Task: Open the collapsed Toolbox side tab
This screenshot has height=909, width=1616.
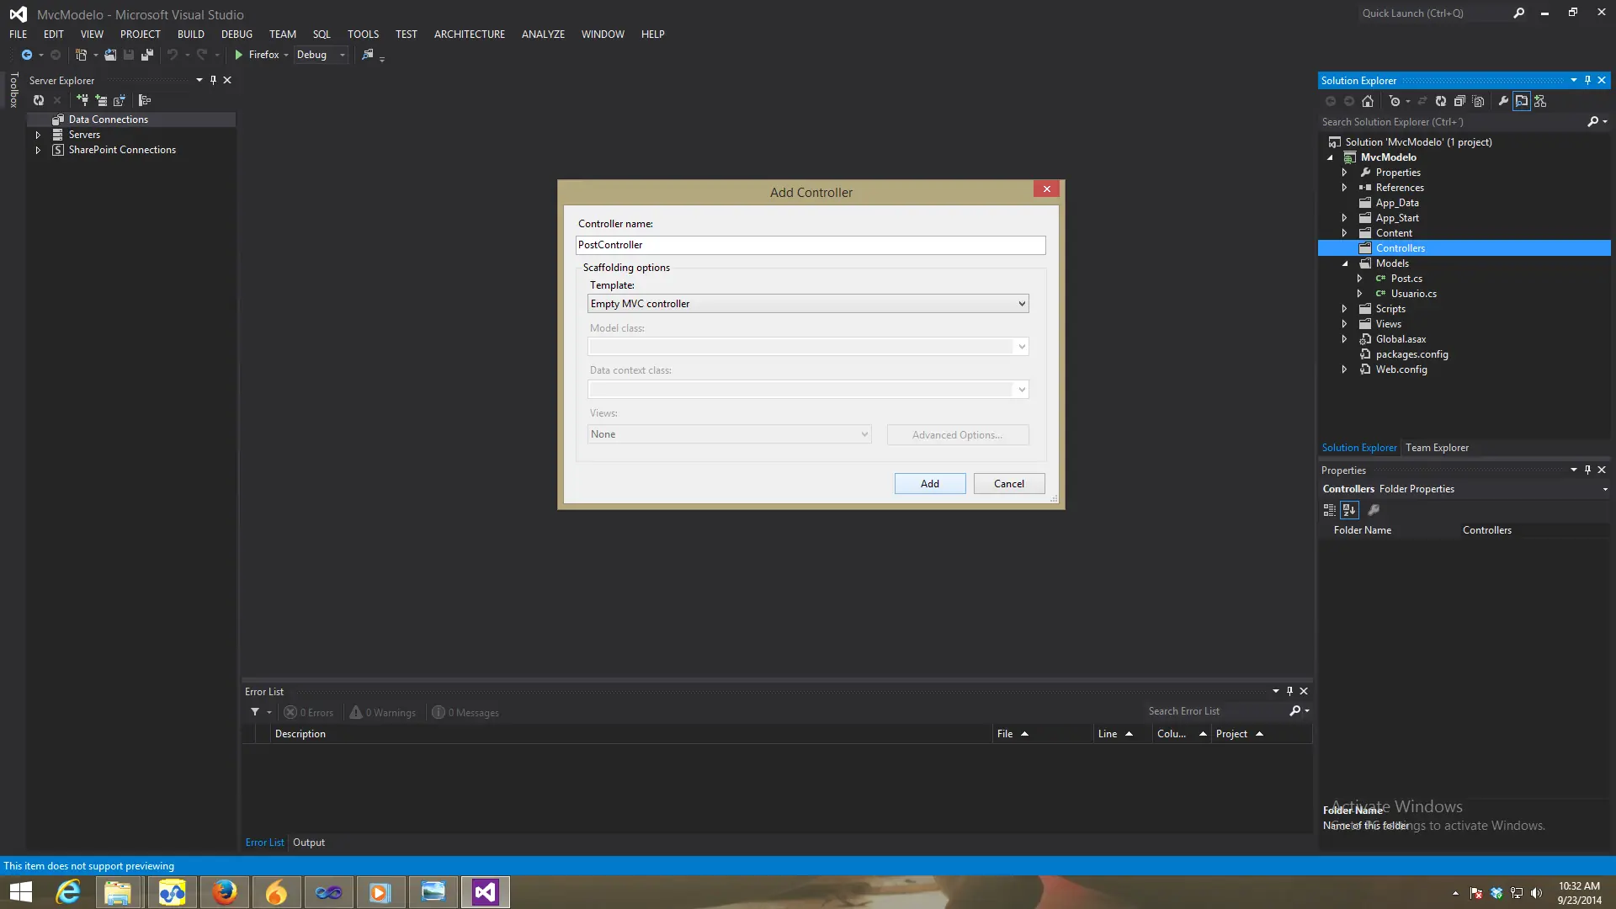Action: 13,90
